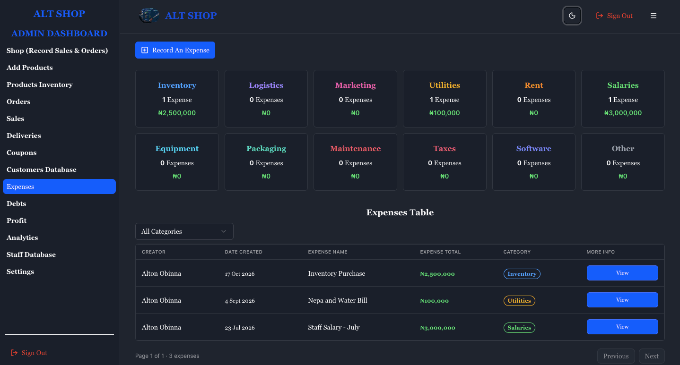Click the ALT SHOP logo image
The width and height of the screenshot is (680, 365).
tap(149, 16)
